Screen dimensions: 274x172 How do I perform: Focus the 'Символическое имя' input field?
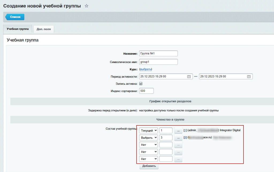click(158, 62)
